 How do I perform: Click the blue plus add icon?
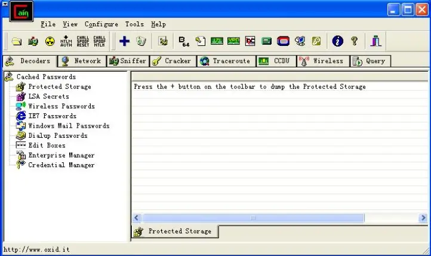124,42
